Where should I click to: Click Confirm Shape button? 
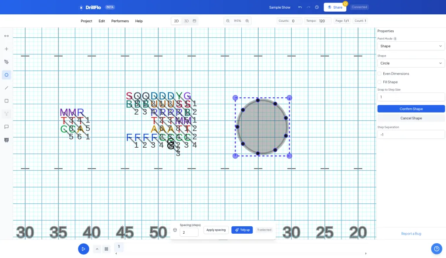point(411,109)
